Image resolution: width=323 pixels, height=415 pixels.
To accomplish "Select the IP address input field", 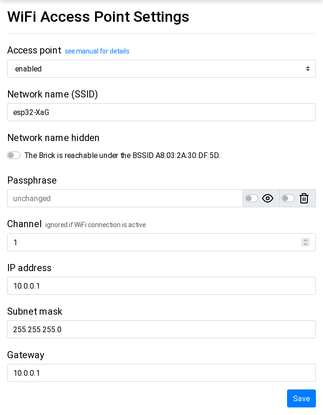I will pos(161,286).
